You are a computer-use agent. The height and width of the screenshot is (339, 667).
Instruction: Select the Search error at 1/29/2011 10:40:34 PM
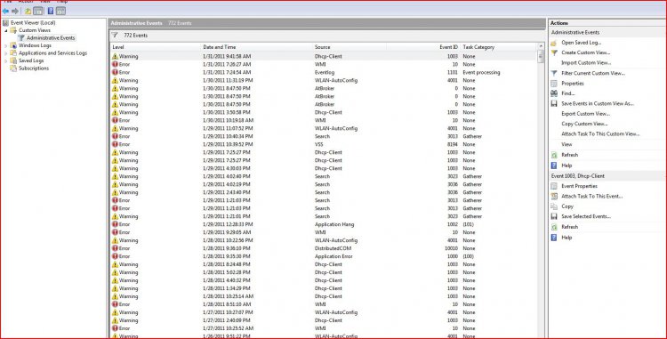324,136
